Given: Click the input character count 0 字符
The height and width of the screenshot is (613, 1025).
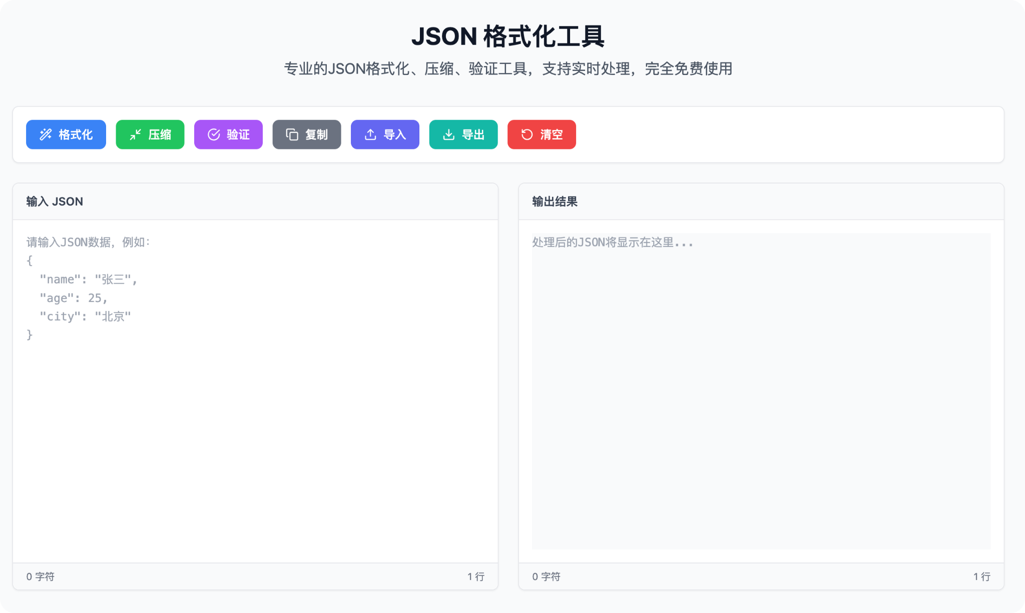Looking at the screenshot, I should pos(41,576).
